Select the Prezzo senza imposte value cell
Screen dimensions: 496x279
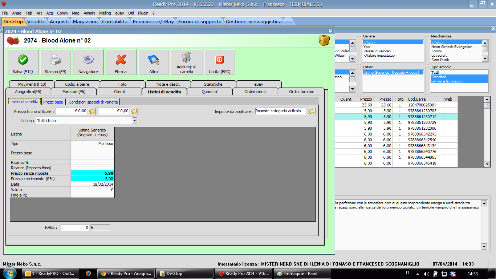(x=93, y=174)
